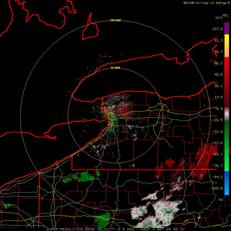Pick the dark TH segment of color bar
This screenshot has height=231, width=231.
point(227,200)
